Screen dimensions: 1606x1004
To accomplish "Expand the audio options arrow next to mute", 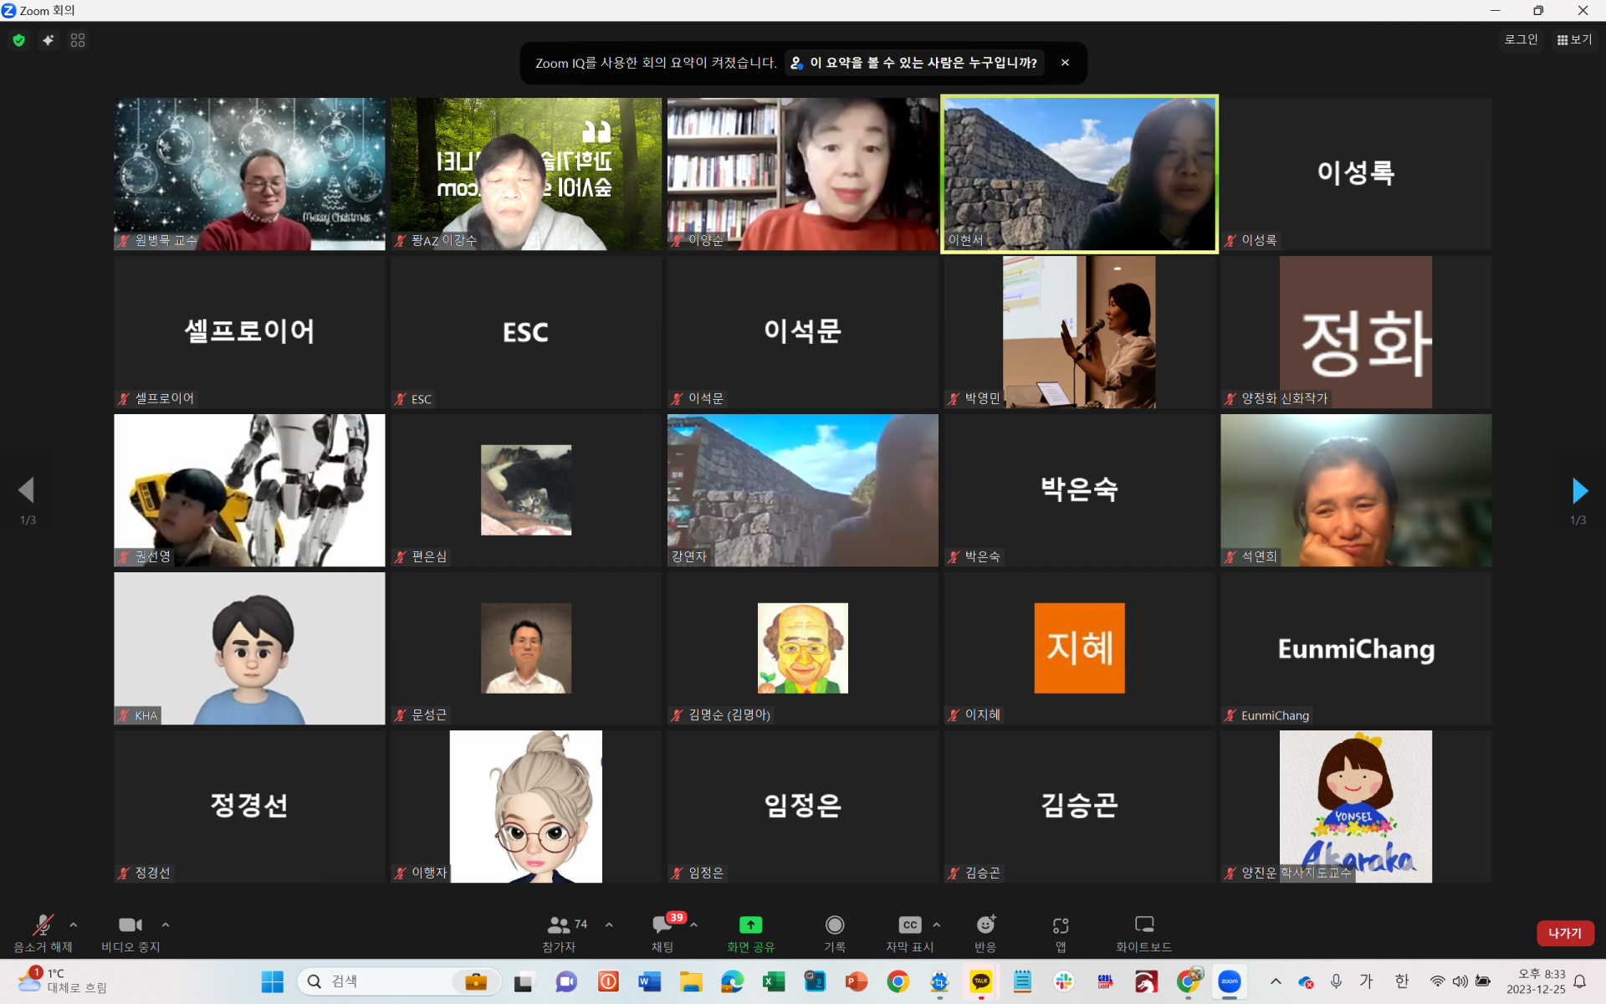I will [x=74, y=925].
